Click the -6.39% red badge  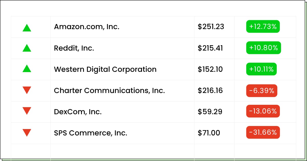tap(262, 90)
